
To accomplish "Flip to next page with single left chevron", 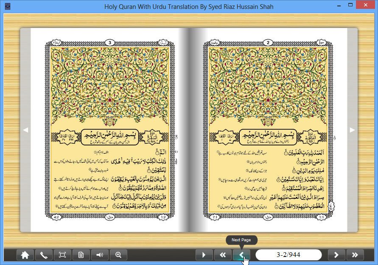I will pos(241,255).
